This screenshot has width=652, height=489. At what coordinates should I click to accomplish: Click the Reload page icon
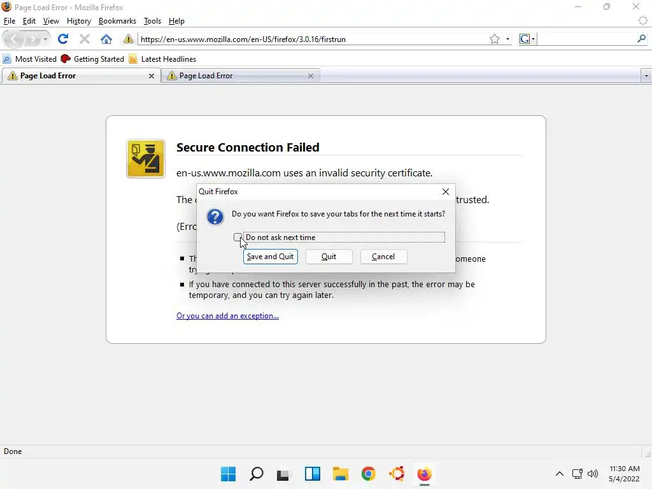[x=63, y=39]
